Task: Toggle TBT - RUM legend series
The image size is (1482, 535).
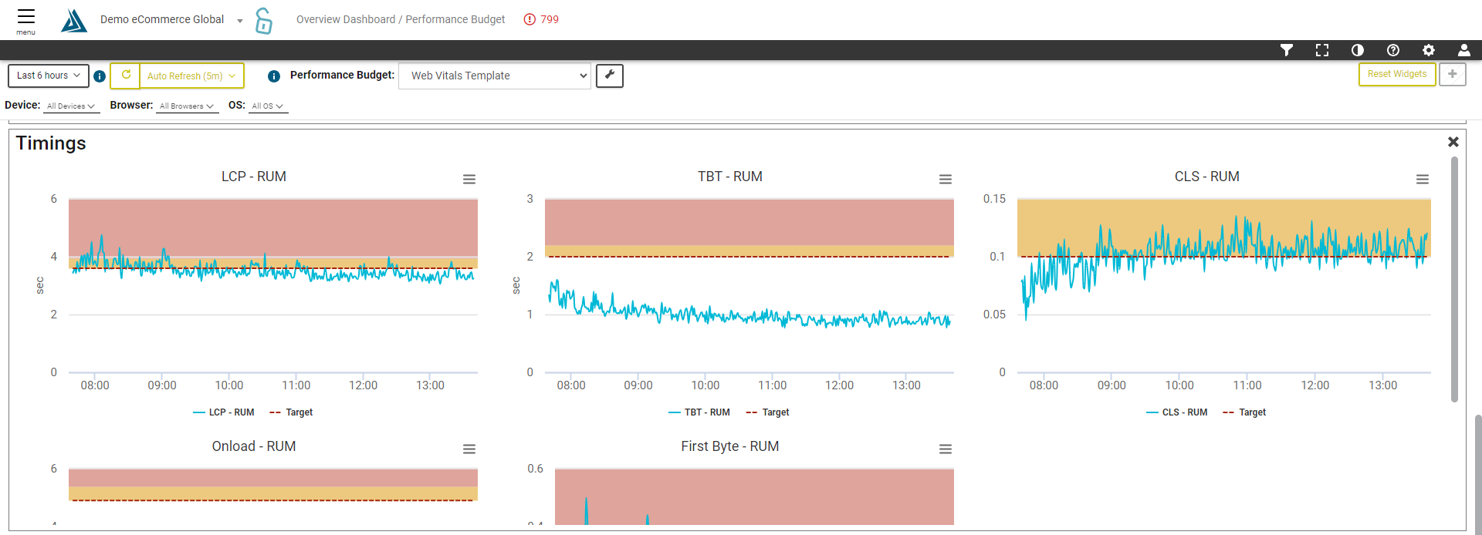Action: click(x=699, y=412)
